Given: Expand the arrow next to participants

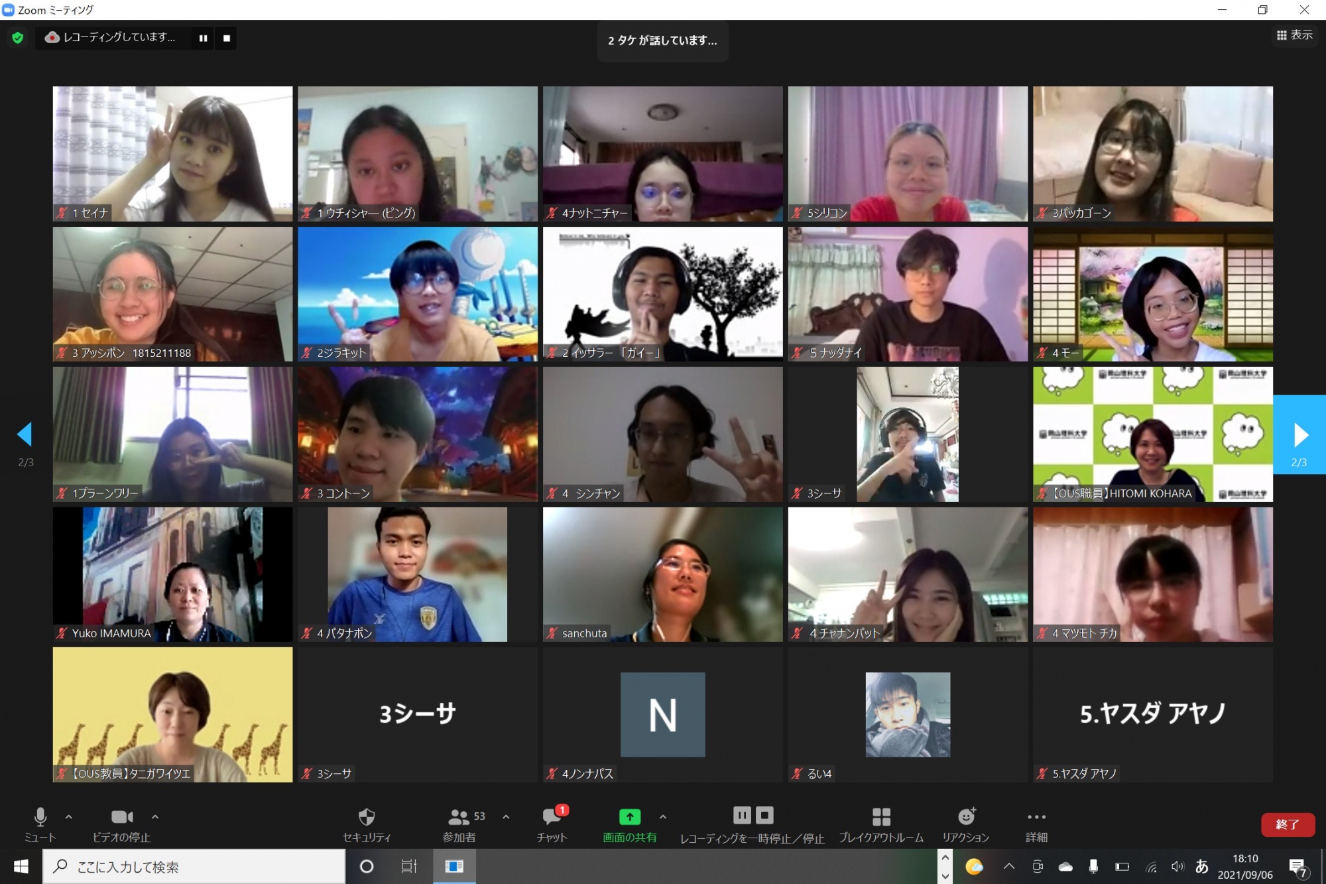Looking at the screenshot, I should (506, 817).
